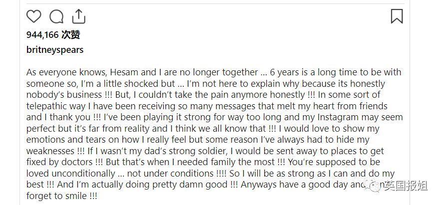Open comments via the speech bubble icon
442x205 pixels.
click(x=56, y=17)
